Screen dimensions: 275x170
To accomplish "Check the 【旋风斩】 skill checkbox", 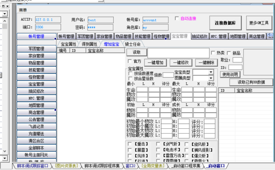I will [187, 144].
